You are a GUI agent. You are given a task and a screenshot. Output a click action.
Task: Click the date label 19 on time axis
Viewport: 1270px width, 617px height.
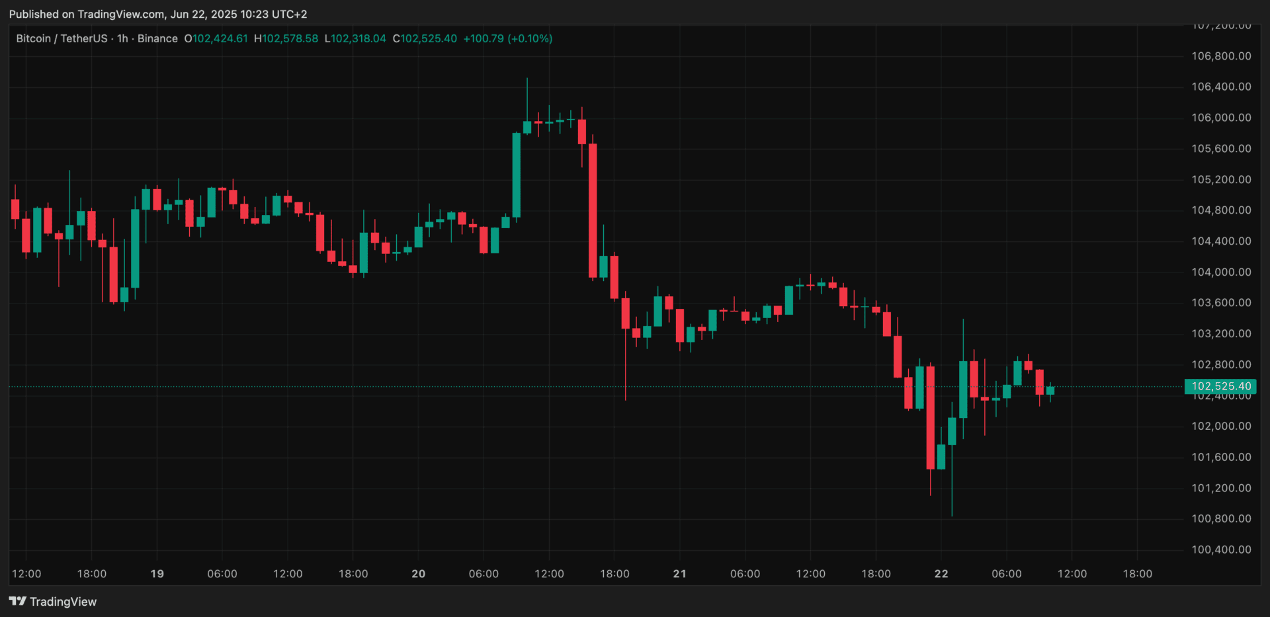157,573
